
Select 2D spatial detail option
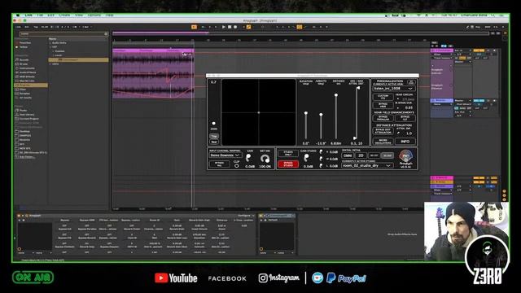[x=361, y=155]
